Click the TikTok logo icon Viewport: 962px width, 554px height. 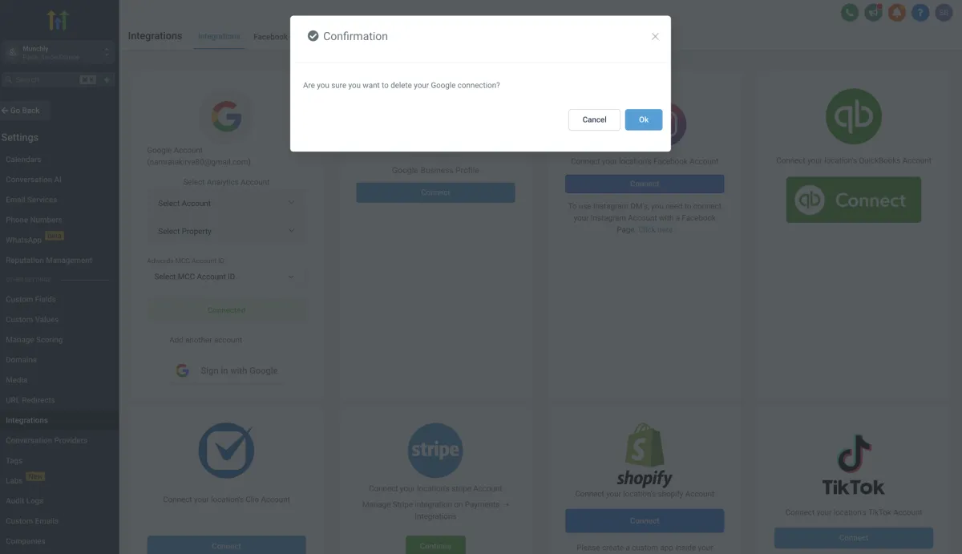[x=853, y=466]
